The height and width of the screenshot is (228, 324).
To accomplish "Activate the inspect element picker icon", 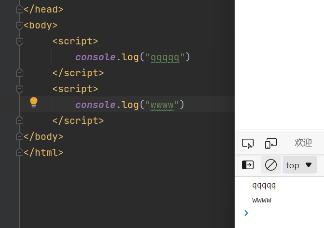I will (x=248, y=143).
